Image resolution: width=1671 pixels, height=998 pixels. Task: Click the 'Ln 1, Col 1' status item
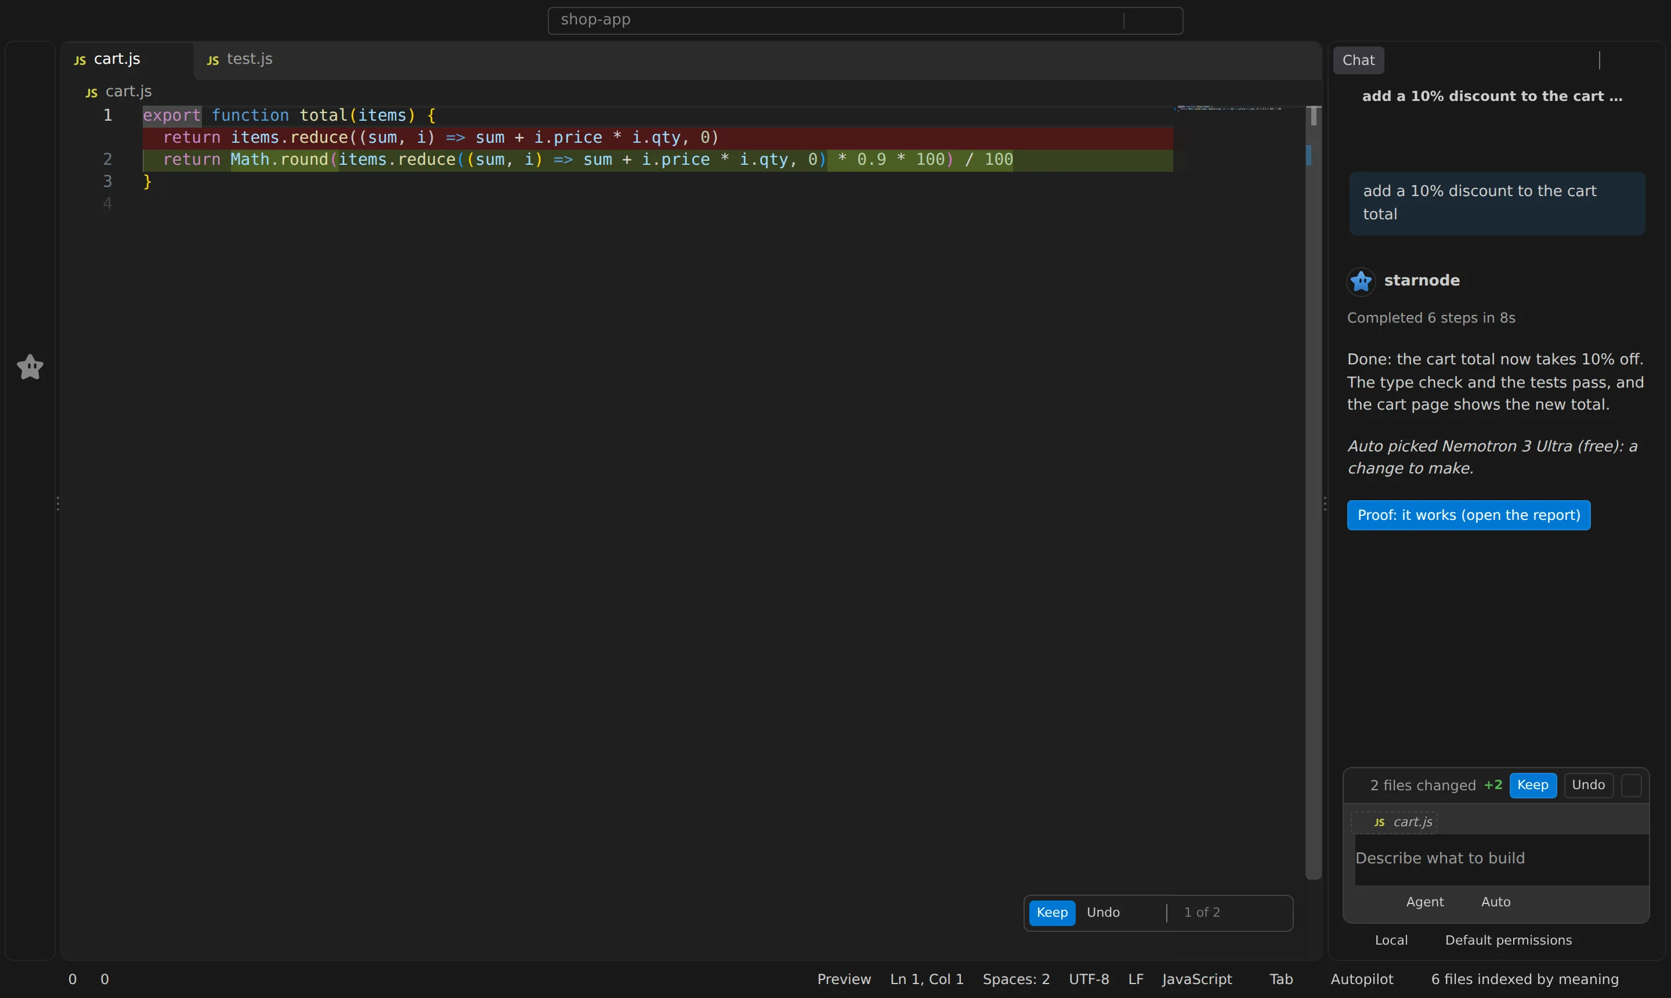click(x=927, y=979)
